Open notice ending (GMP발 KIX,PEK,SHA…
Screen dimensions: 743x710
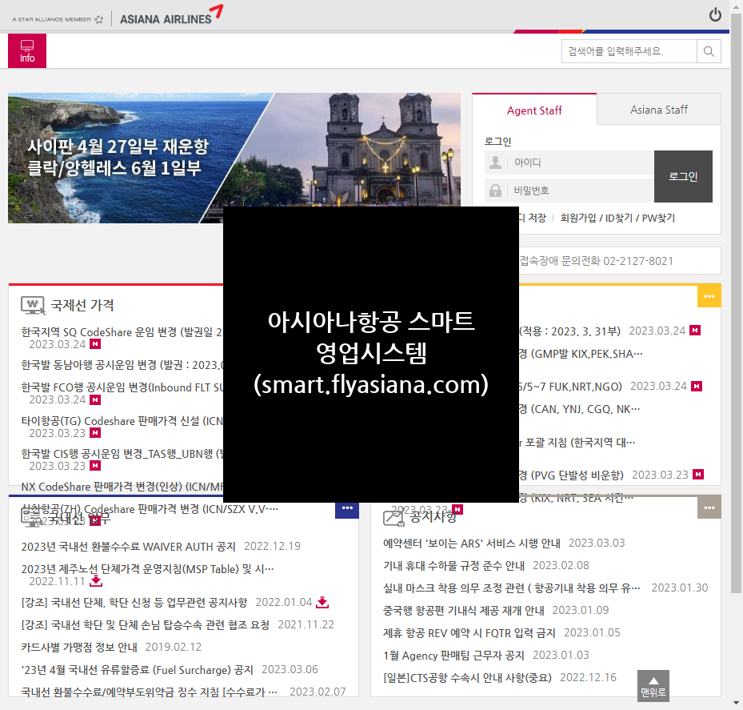point(581,354)
